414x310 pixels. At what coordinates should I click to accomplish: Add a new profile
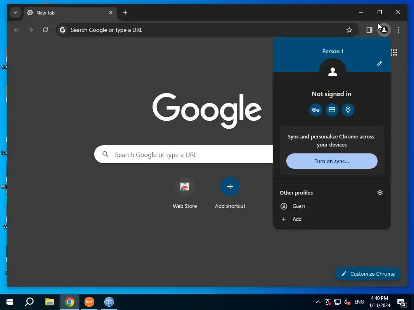tap(332, 219)
